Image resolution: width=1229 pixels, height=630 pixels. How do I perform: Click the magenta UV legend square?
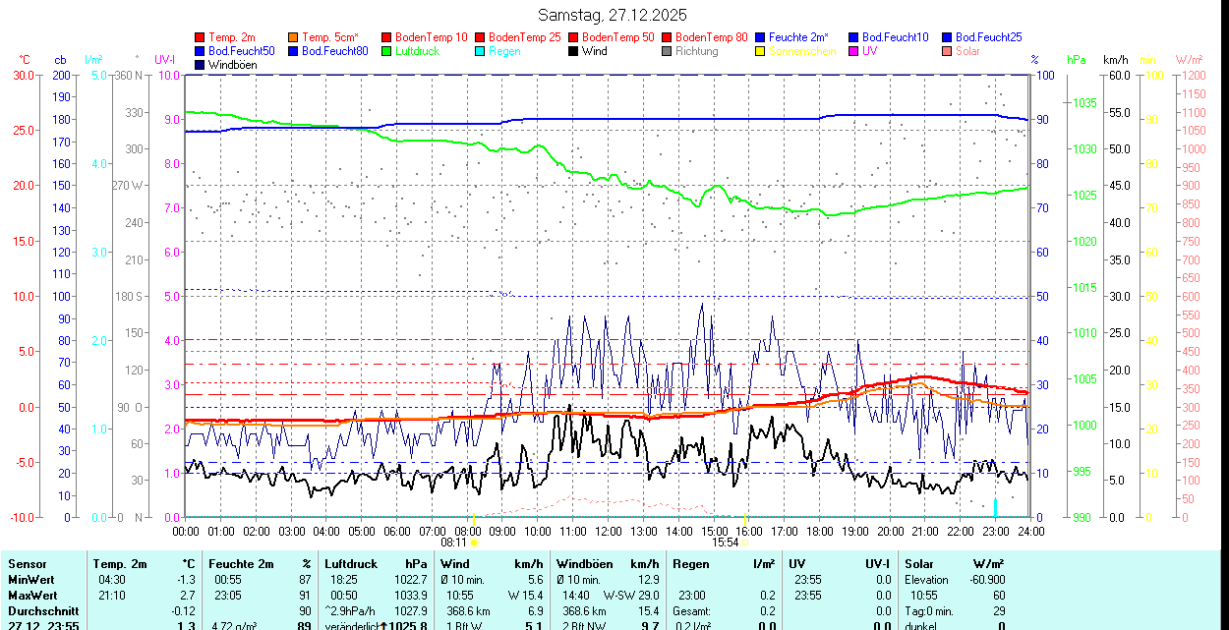pyautogui.click(x=854, y=51)
